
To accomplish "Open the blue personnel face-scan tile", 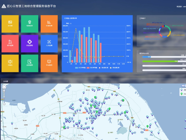I will [49, 44].
